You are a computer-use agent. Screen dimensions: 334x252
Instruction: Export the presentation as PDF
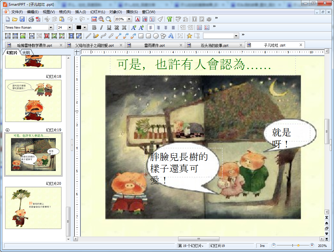coord(38,19)
